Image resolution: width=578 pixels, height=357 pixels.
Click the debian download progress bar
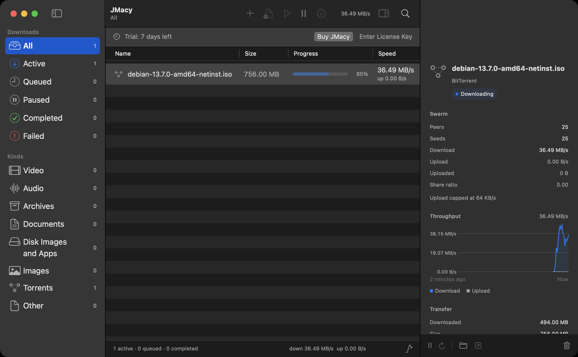pyautogui.click(x=320, y=74)
